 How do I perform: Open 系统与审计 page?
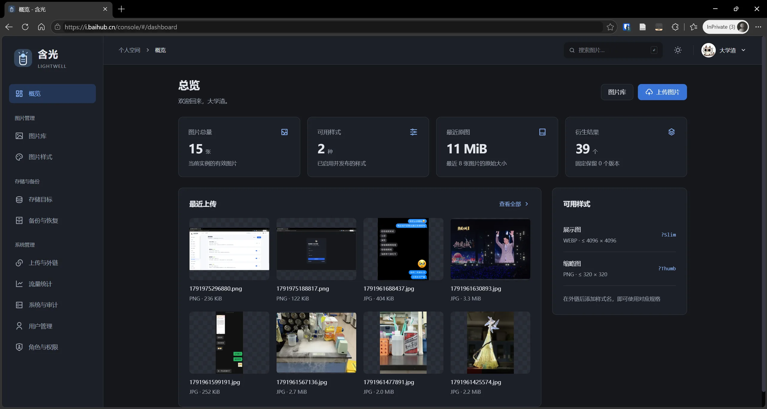point(52,305)
